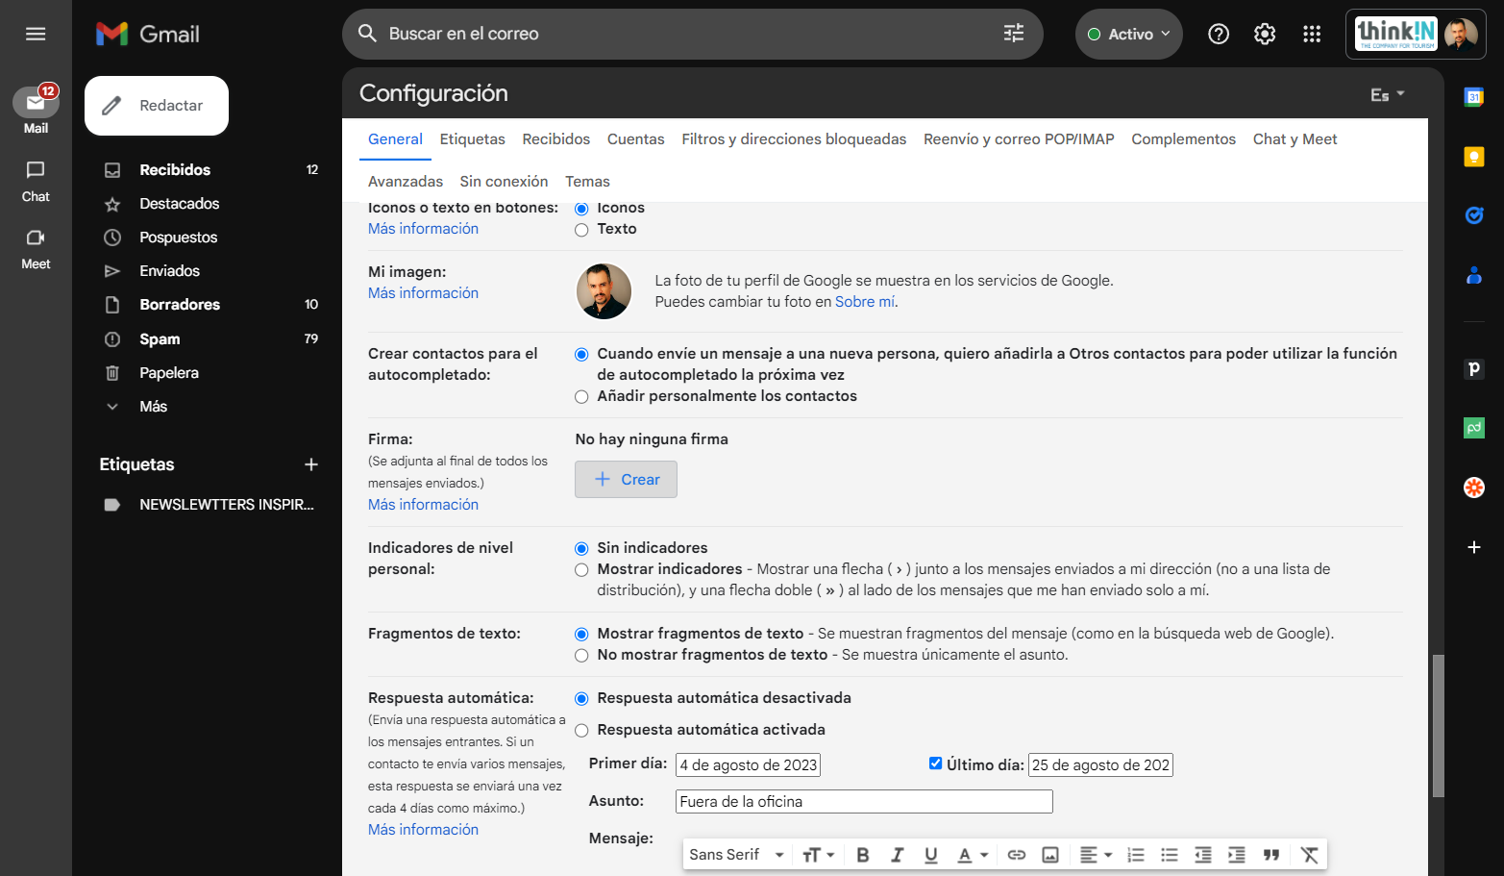This screenshot has height=876, width=1504.
Task: Open Más información under Firma
Action: coord(423,505)
